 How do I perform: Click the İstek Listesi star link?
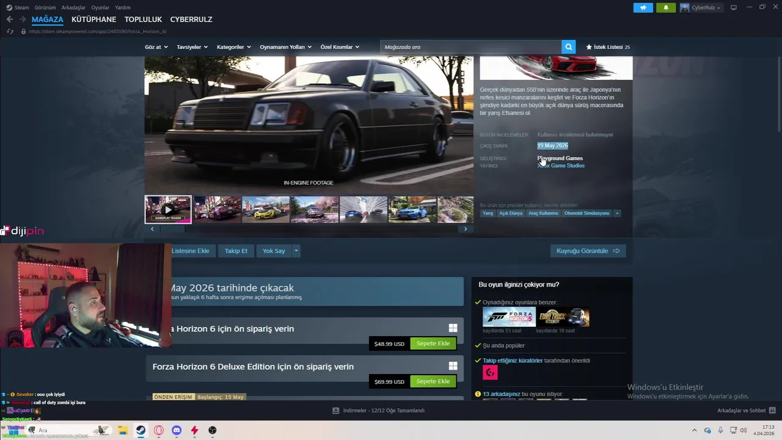click(607, 47)
